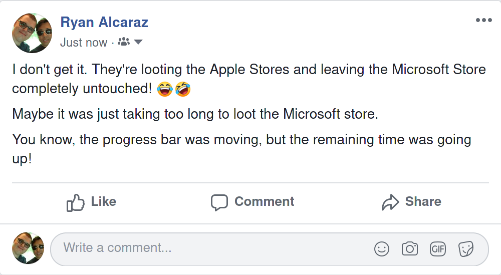
Task: Open the sticker picker in comment box
Action: 466,248
